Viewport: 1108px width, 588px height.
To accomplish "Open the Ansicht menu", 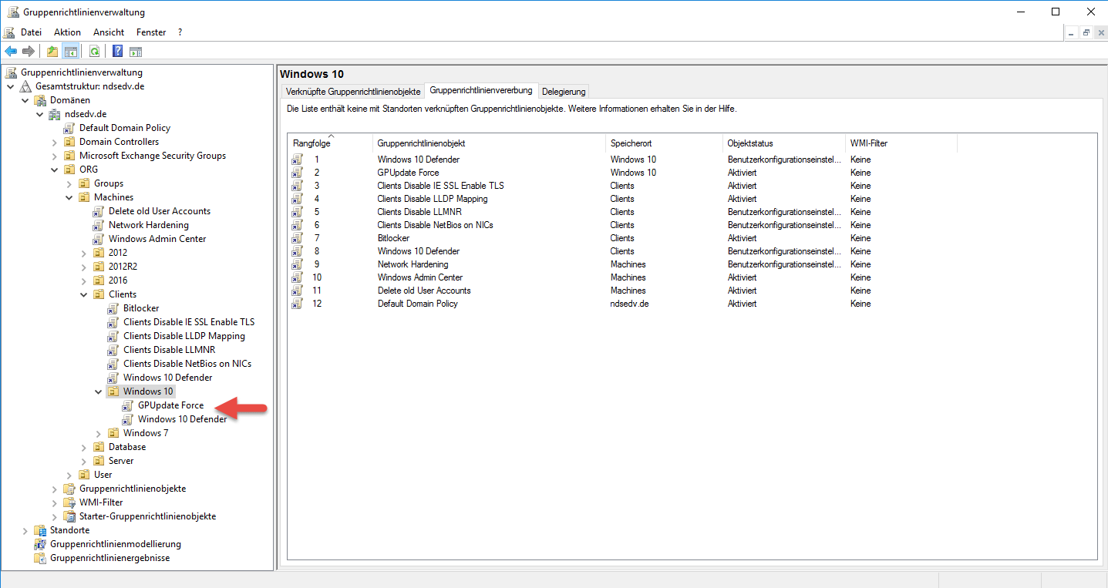I will coord(109,32).
